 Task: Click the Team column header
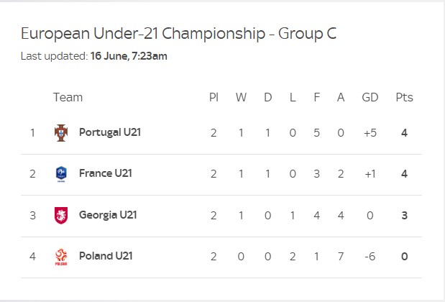68,97
